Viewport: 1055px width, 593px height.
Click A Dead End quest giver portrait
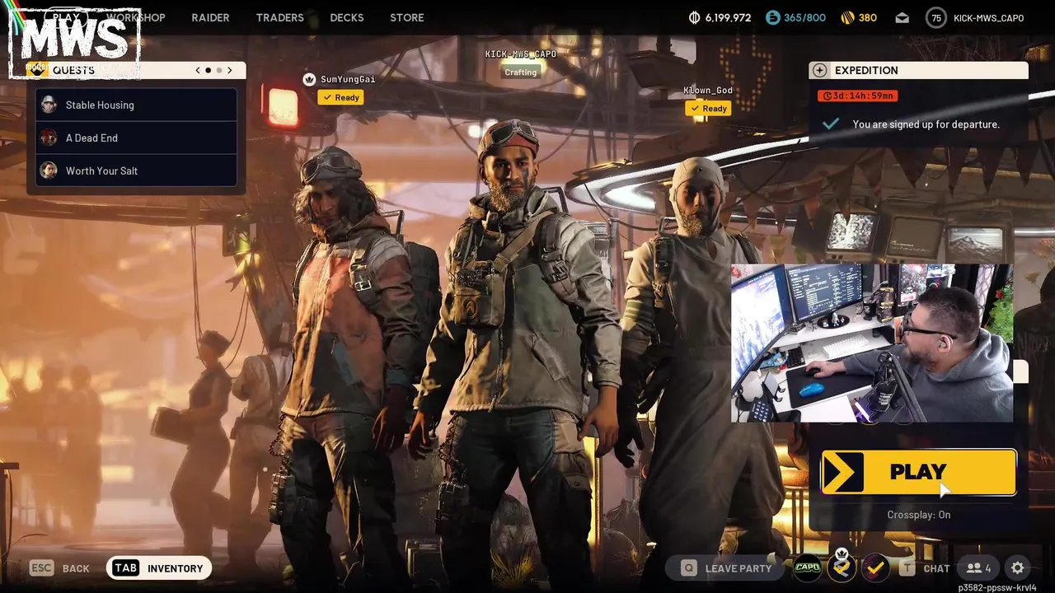[x=49, y=138]
